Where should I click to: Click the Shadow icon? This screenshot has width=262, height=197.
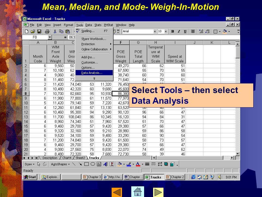coord(166,164)
